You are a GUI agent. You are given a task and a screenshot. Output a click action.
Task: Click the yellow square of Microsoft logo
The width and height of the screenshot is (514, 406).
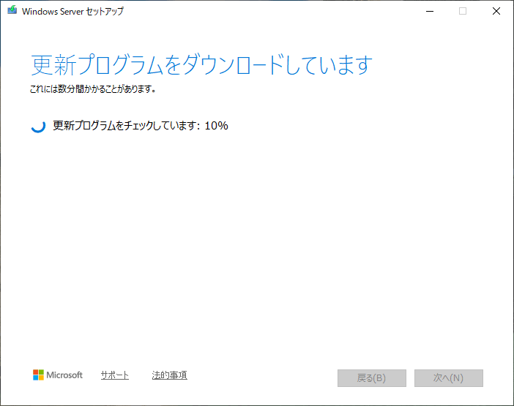tap(41, 378)
